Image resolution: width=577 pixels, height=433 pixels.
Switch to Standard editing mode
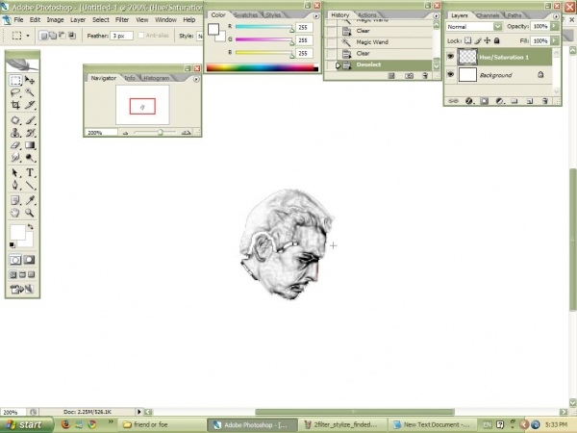click(15, 260)
